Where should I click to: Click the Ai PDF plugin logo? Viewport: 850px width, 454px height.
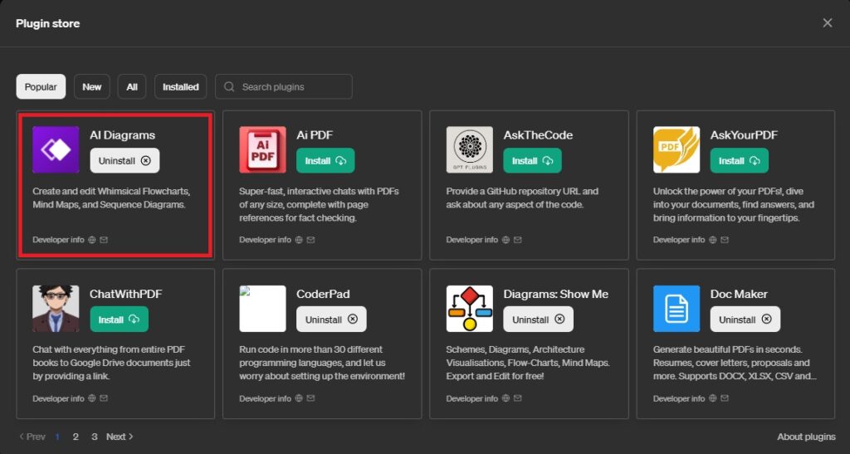click(x=263, y=149)
